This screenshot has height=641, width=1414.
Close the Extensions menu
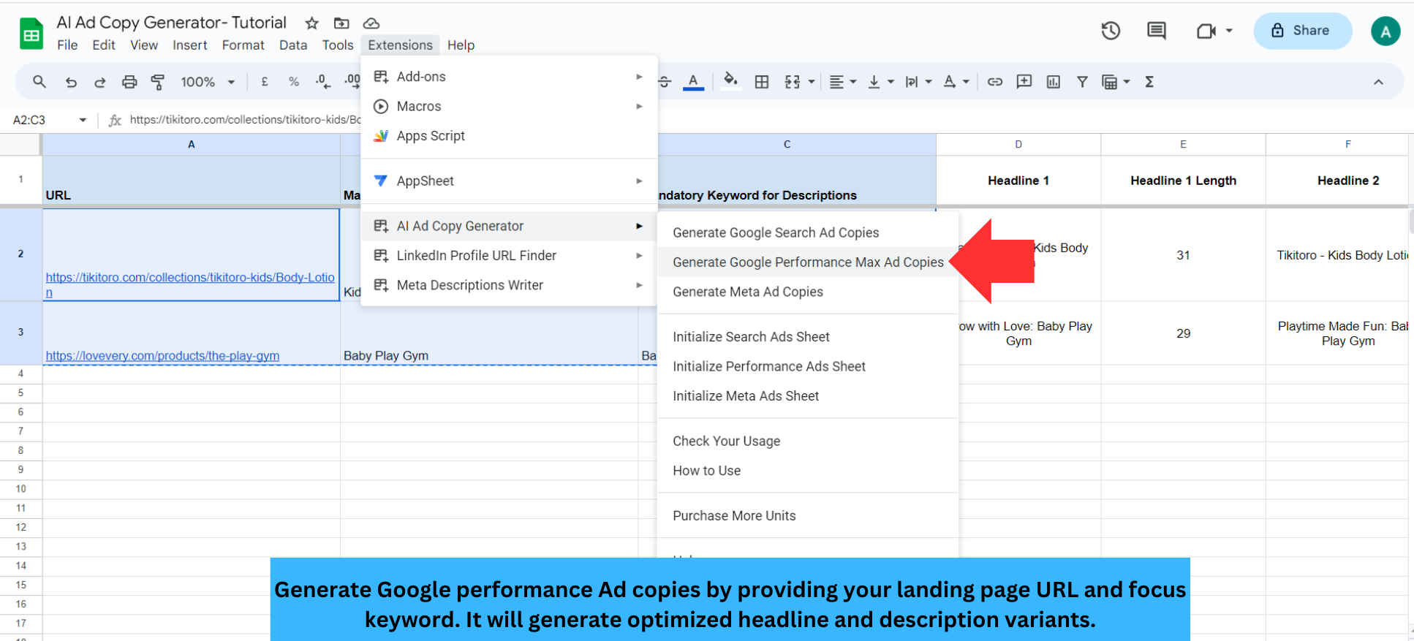[400, 45]
